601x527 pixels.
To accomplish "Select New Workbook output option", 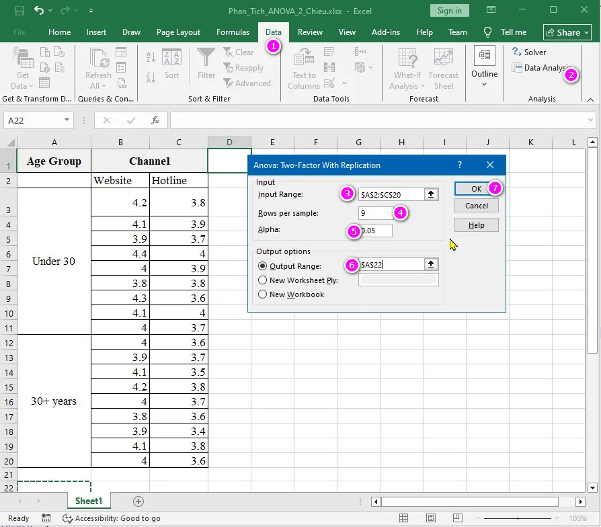I will 262,294.
